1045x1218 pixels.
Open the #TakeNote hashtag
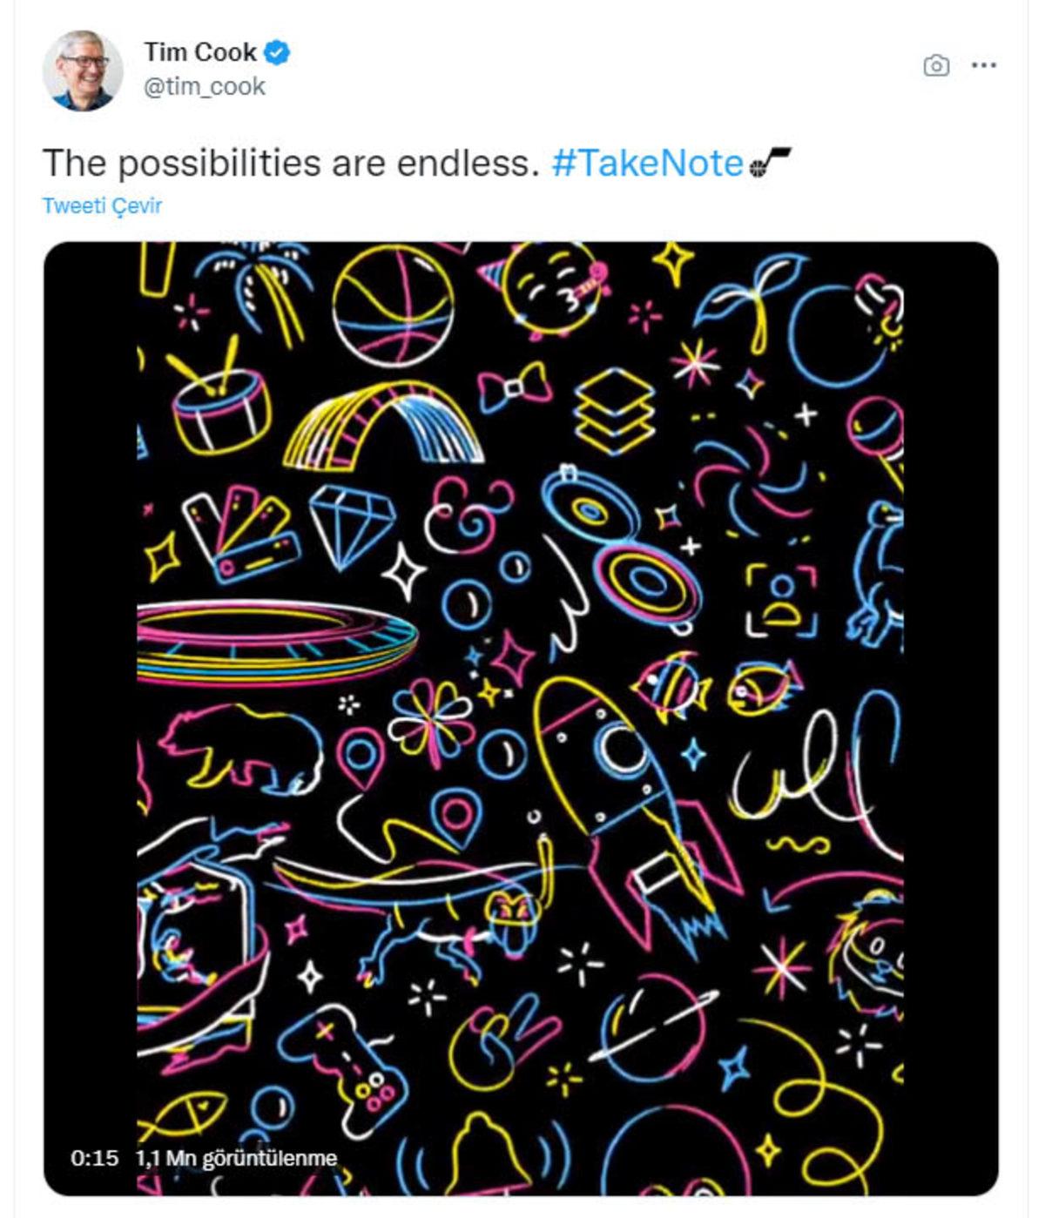tap(647, 163)
